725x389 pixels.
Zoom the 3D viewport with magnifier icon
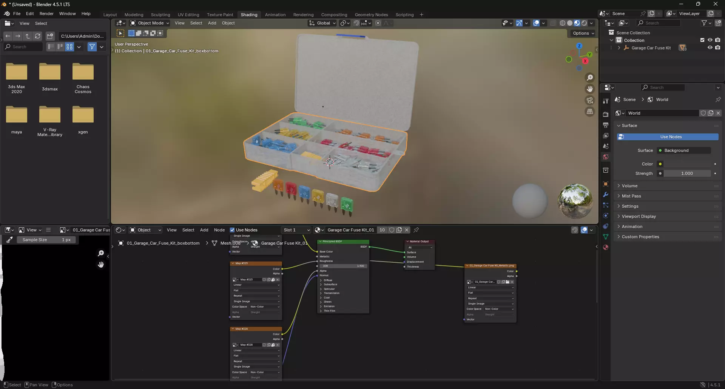590,78
